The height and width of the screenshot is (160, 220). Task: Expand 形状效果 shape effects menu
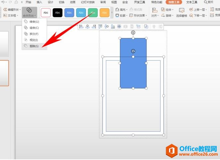[139, 15]
